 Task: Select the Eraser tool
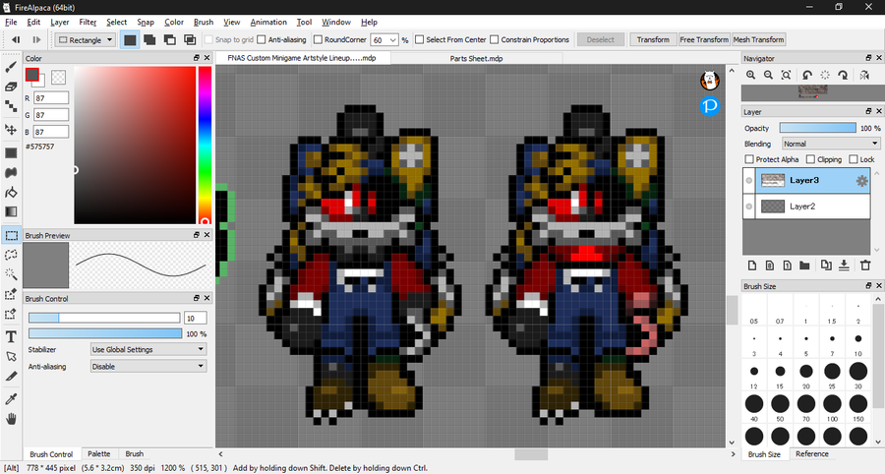[x=11, y=87]
